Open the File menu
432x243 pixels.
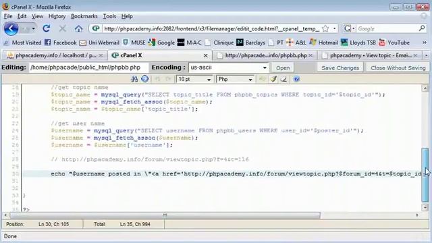coord(8,16)
